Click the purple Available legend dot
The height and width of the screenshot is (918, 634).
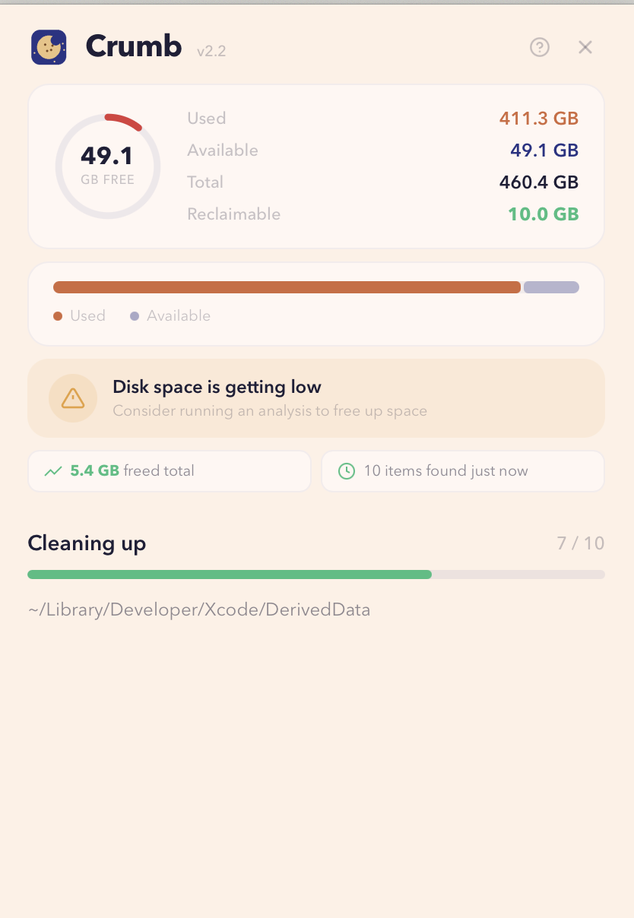tap(135, 316)
